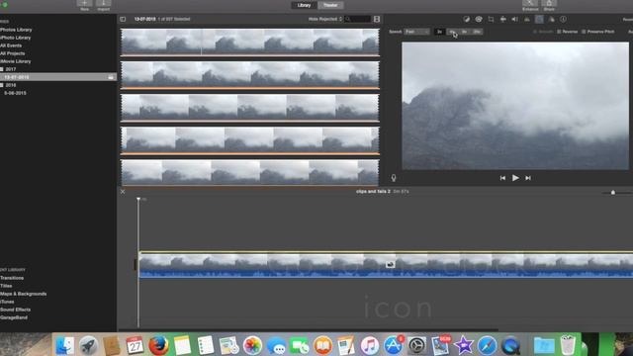633x356 pixels.
Task: Open iMovie star icon in dock
Action: (464, 345)
